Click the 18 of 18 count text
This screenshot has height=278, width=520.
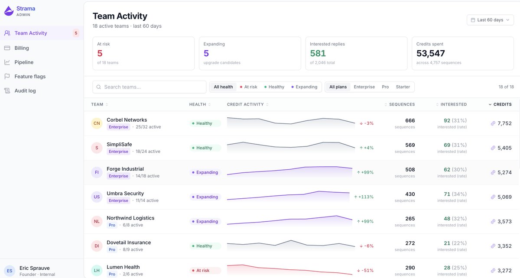(506, 87)
